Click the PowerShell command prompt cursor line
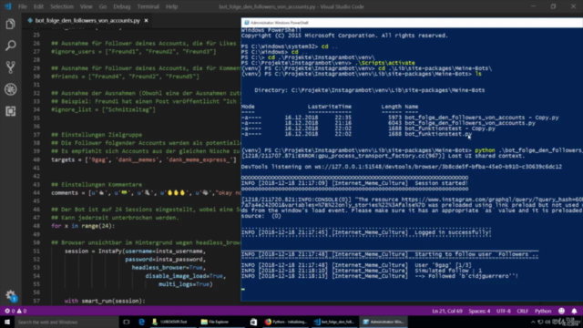Viewport: 583px width, 328px height. (x=243, y=289)
